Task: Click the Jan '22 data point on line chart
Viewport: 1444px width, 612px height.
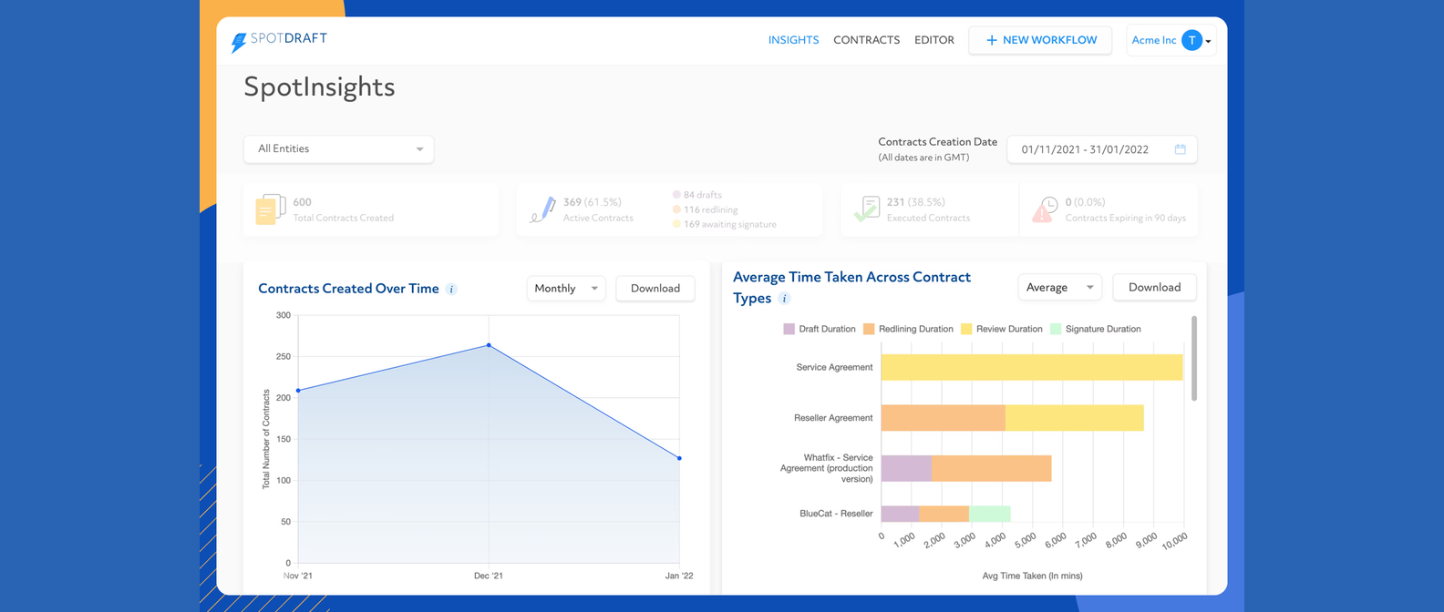Action: tap(679, 458)
